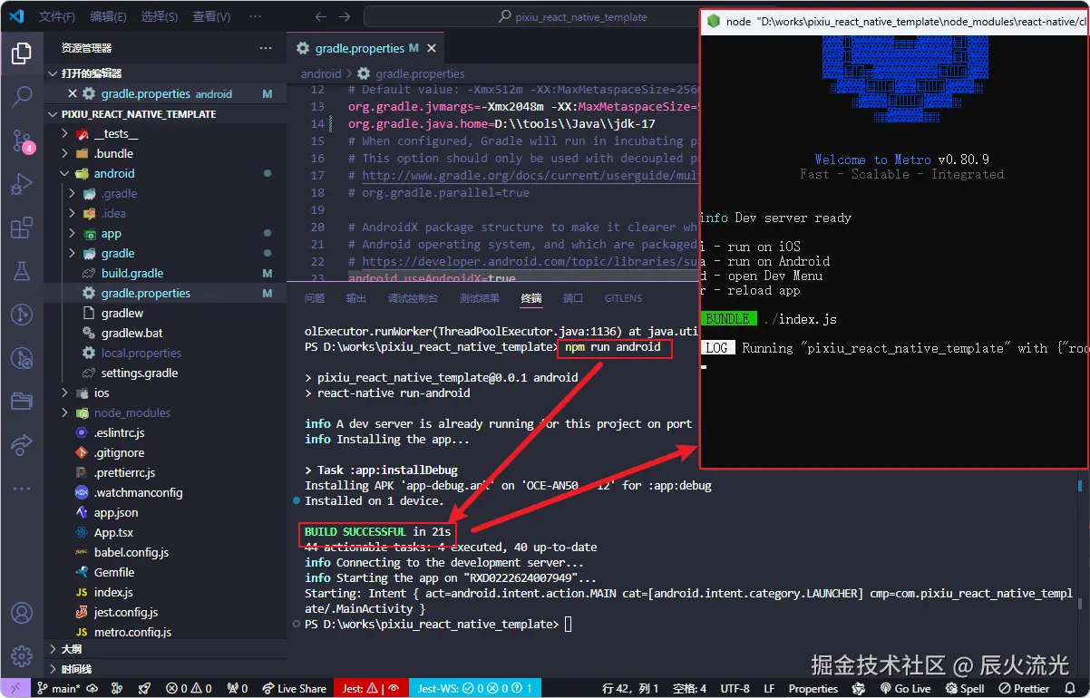Screen dimensions: 1090x698
Task: Open the Testing flask icon view
Action: click(22, 271)
